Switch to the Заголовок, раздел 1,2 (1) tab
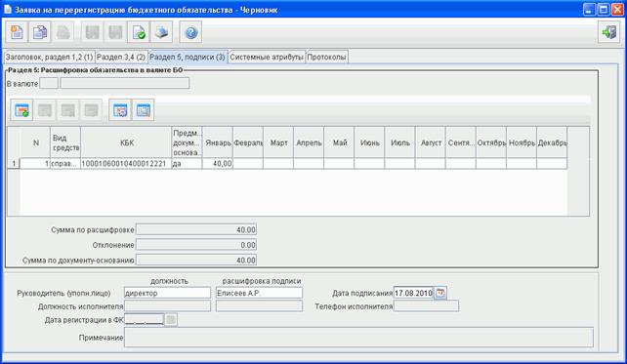This screenshot has height=364, width=627. 49,58
